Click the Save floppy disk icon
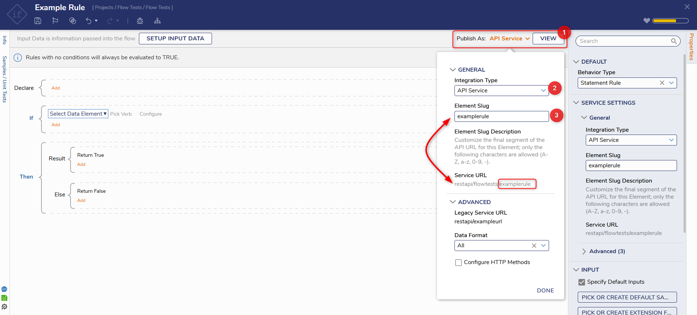This screenshot has width=697, height=315. point(38,21)
